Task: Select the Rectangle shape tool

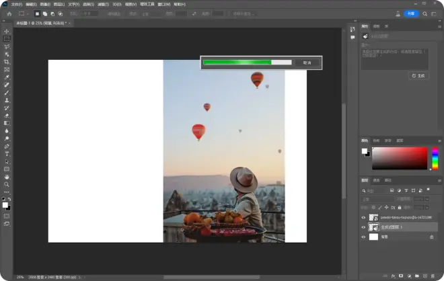Action: pyautogui.click(x=7, y=169)
